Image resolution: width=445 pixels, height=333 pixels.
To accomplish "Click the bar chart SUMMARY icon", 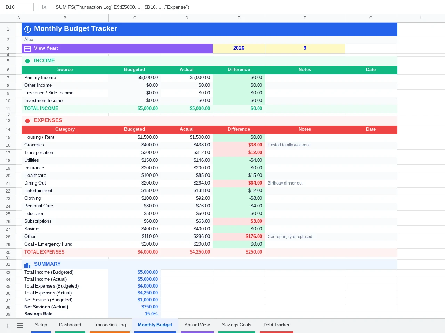I will click(27, 265).
